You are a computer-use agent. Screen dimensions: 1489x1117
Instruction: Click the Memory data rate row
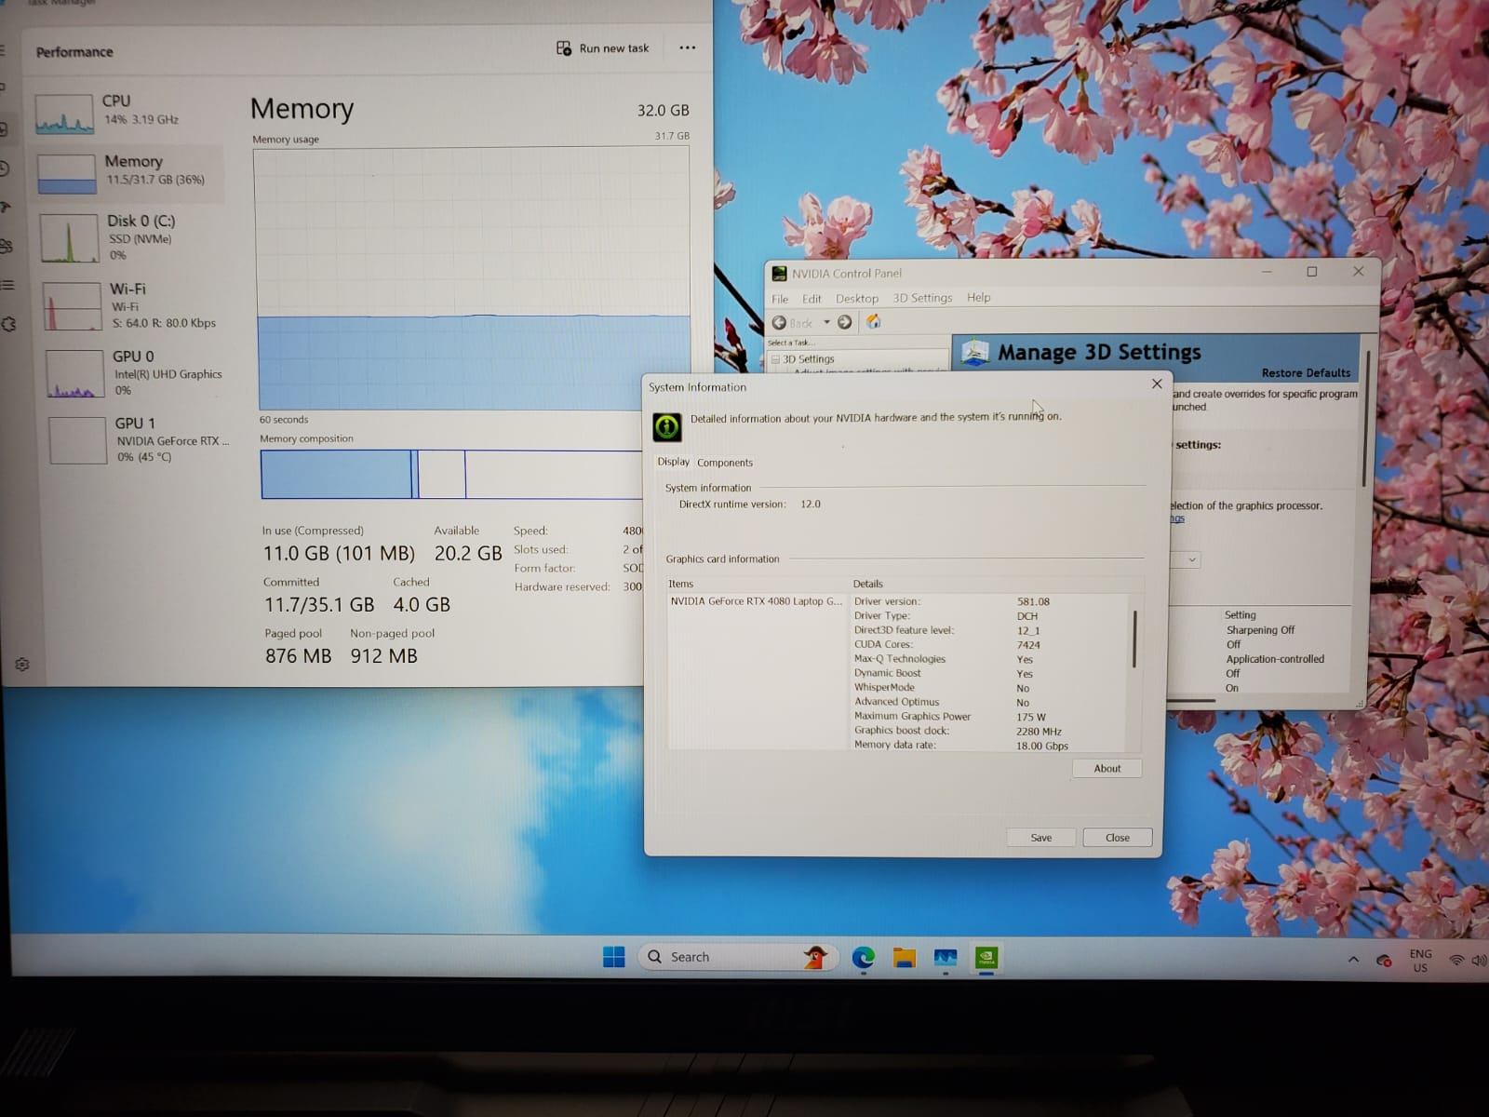coord(989,746)
